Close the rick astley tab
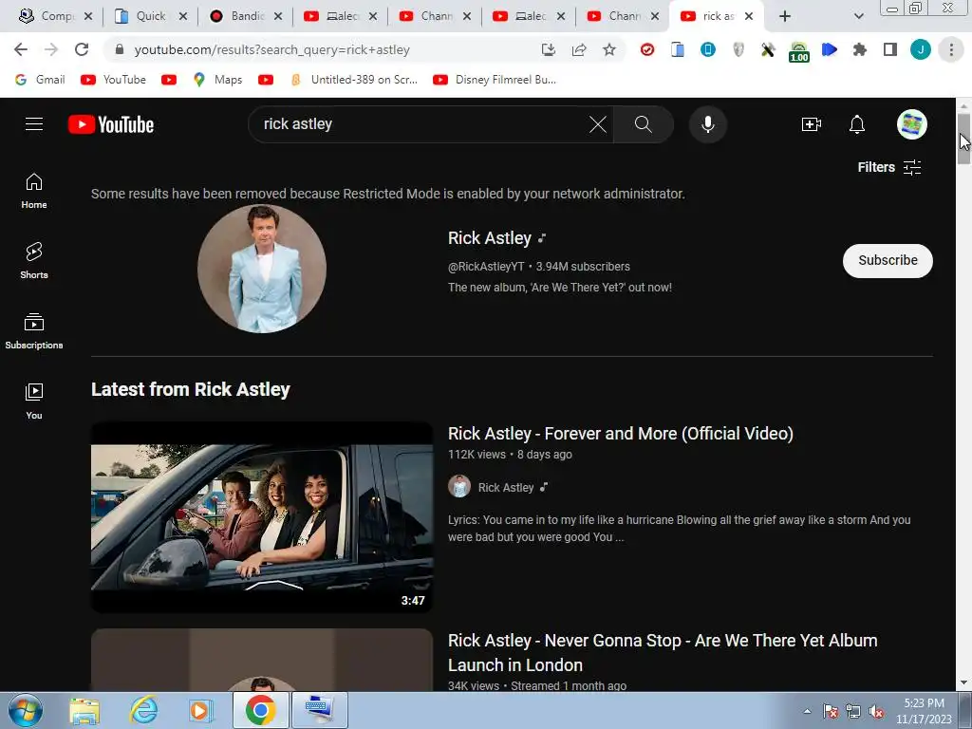 (749, 16)
